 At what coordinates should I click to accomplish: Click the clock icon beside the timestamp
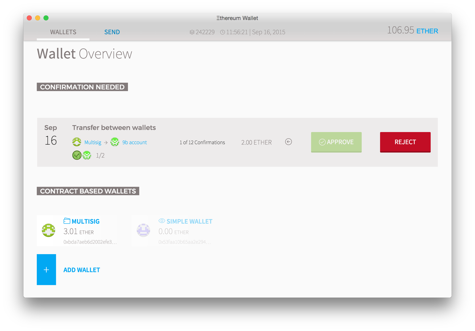222,32
